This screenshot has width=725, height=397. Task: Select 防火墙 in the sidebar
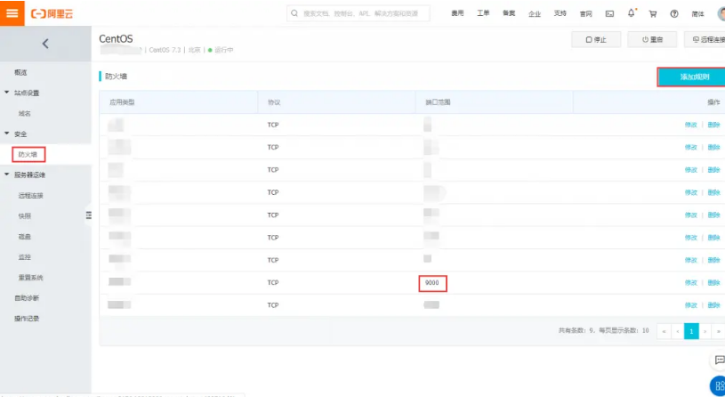pyautogui.click(x=28, y=154)
